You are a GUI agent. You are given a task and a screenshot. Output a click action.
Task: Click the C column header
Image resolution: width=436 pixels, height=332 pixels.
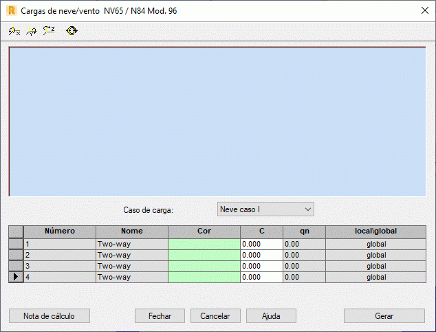coord(261,231)
